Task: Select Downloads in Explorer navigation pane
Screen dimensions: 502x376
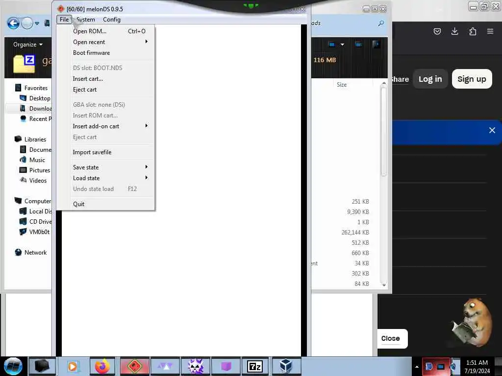Action: pos(35,108)
